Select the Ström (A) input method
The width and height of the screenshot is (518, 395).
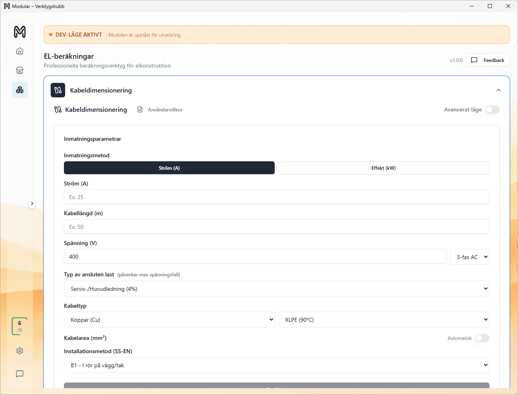click(x=169, y=168)
